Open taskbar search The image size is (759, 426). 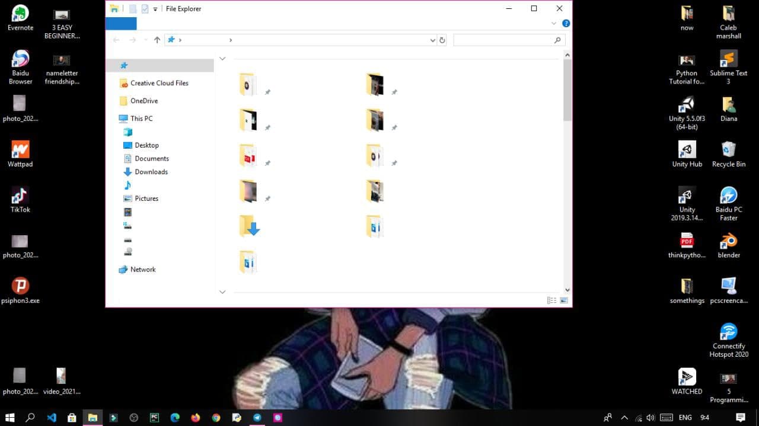tap(30, 417)
